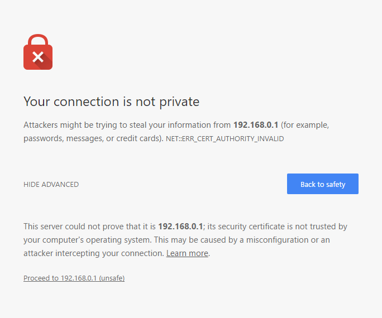This screenshot has height=318, width=382.
Task: Click bold 192.168.0.1 in the Attackers paragraph
Action: (x=256, y=125)
